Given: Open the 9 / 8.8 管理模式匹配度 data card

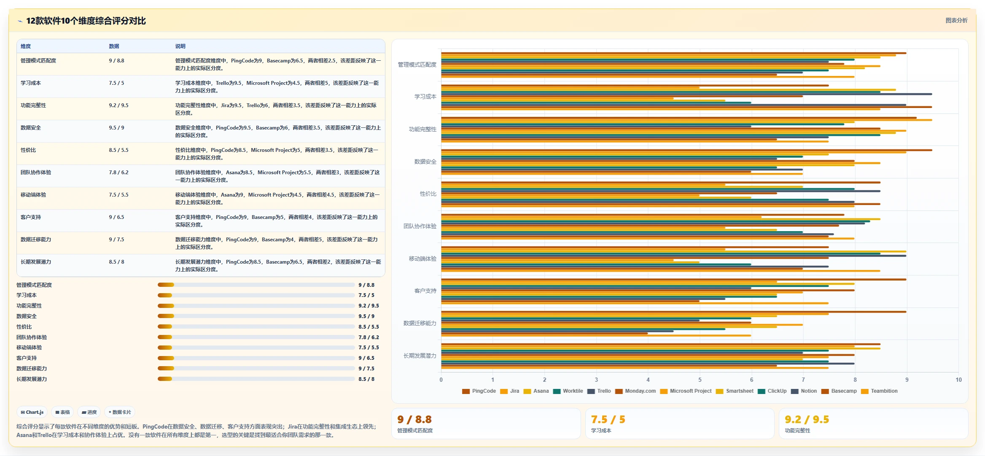Looking at the screenshot, I should (486, 424).
